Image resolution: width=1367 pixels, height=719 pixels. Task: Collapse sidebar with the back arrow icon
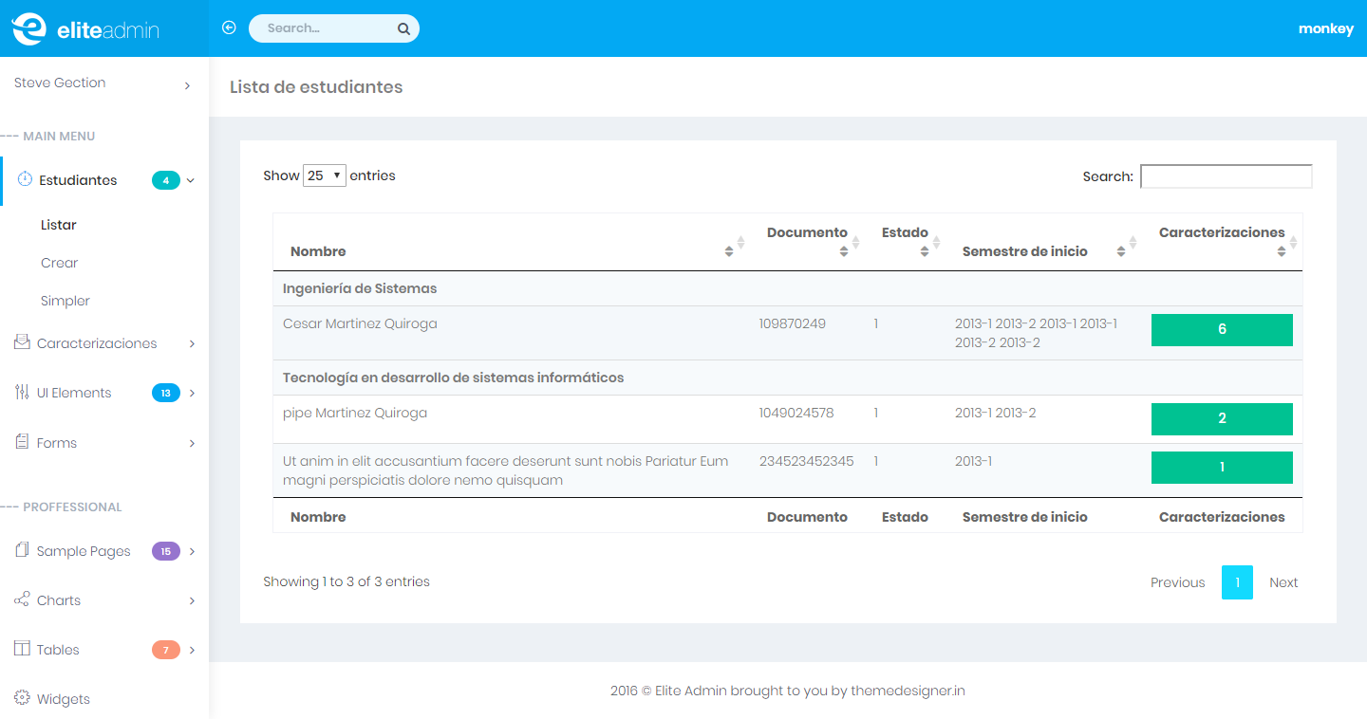pos(229,28)
